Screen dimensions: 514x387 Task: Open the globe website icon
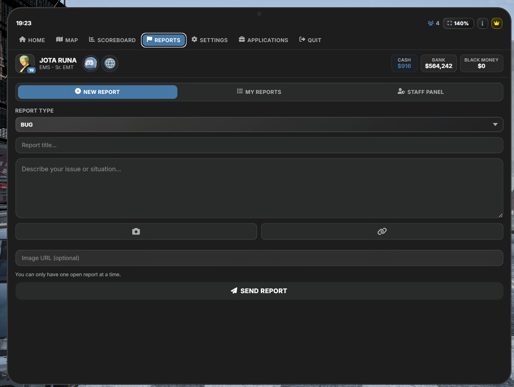click(110, 64)
